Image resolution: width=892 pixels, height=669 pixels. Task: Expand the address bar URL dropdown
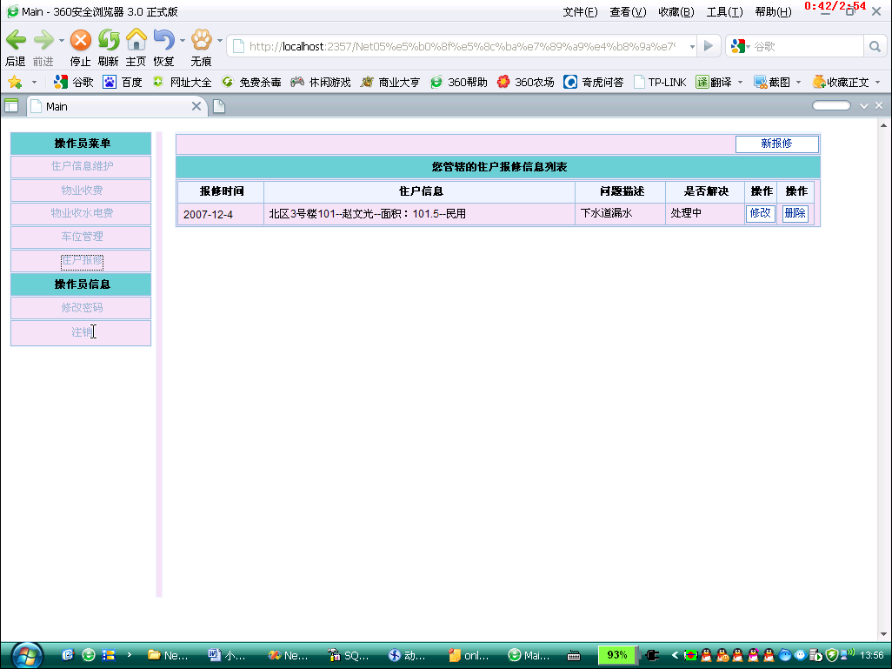tap(692, 47)
